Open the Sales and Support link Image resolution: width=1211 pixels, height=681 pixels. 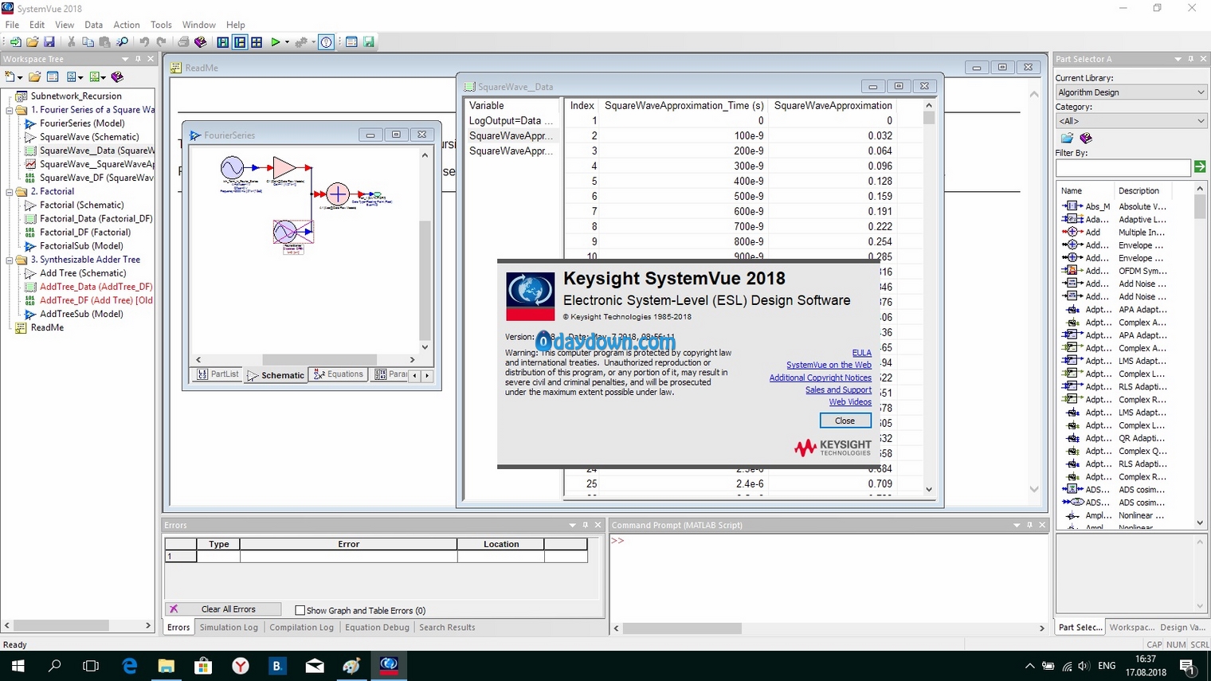coord(838,389)
